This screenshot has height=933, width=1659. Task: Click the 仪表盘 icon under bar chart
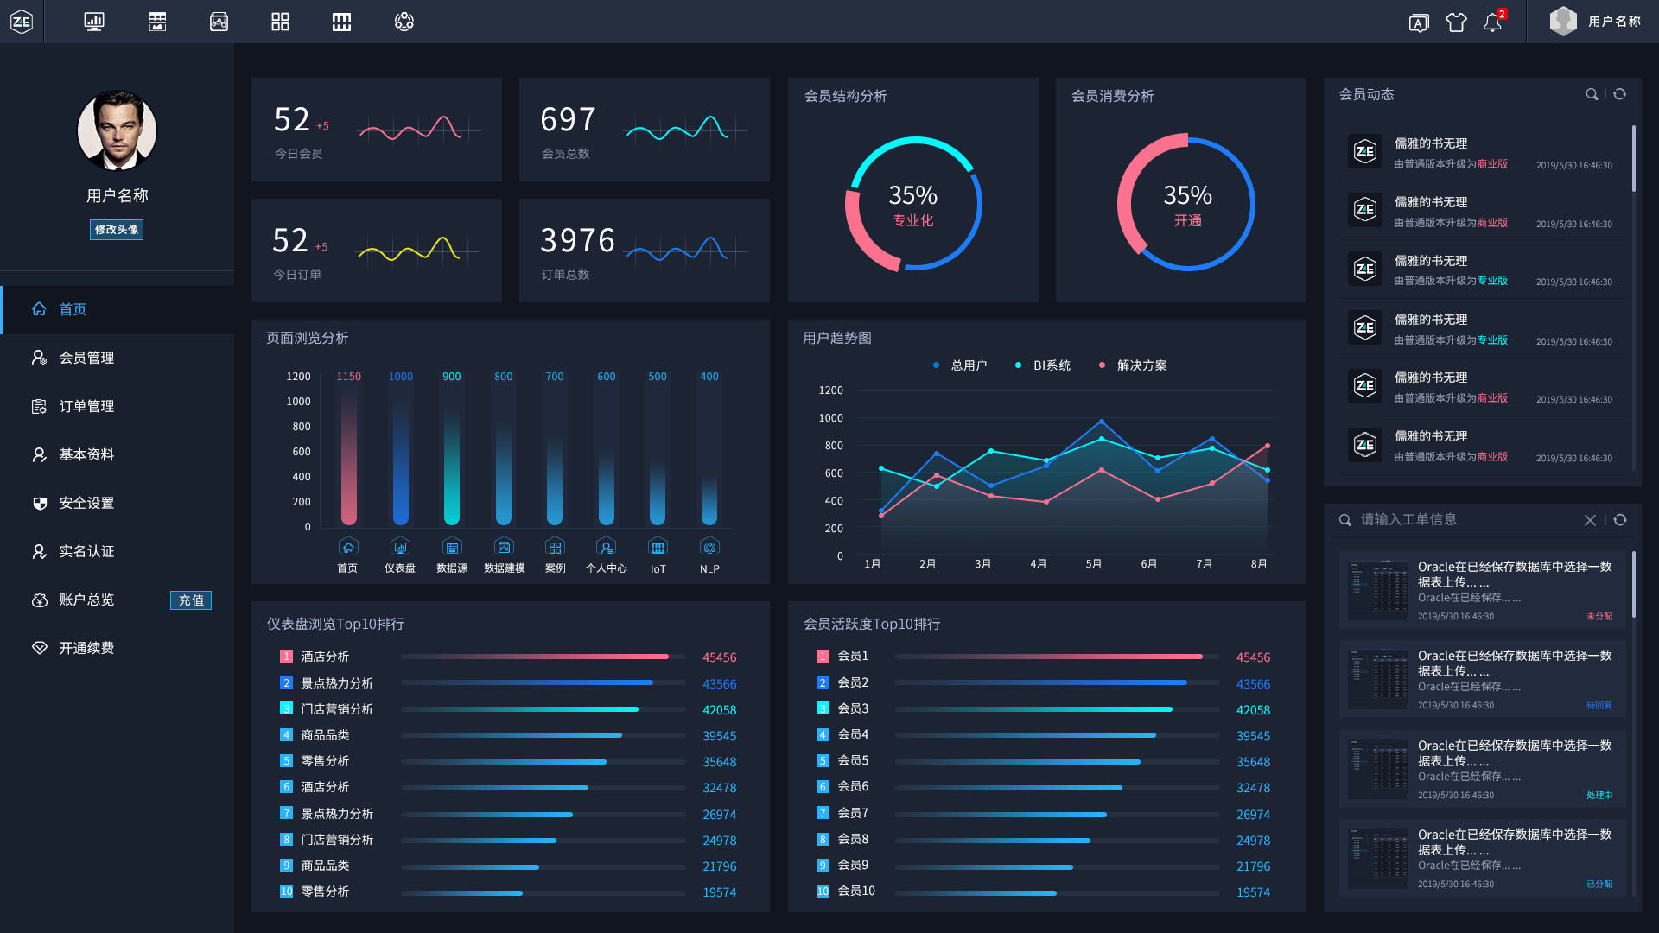click(400, 547)
